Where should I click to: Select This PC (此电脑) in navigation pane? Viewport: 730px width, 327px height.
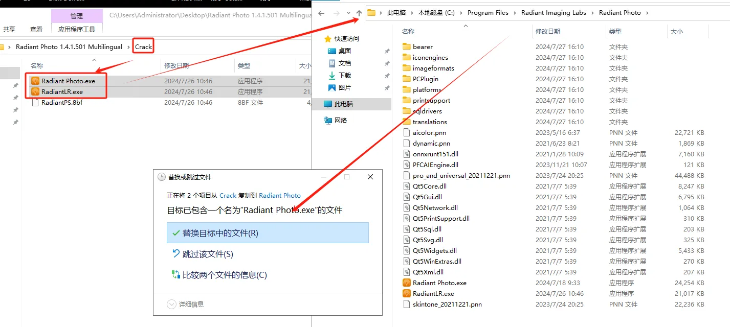coord(343,104)
